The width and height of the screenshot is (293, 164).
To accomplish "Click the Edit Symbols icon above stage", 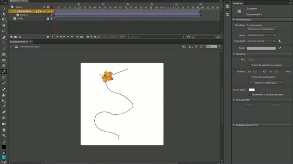I will pos(190,46).
